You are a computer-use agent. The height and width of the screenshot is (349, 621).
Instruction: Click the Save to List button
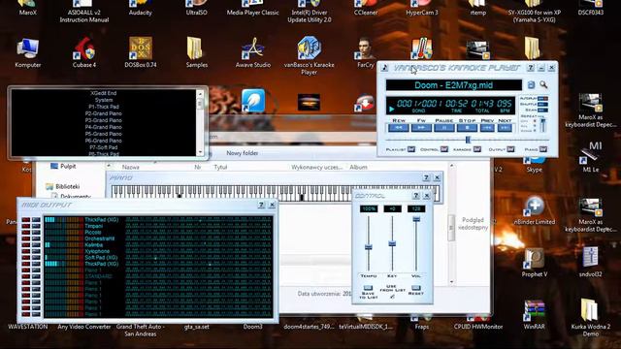coord(368,288)
